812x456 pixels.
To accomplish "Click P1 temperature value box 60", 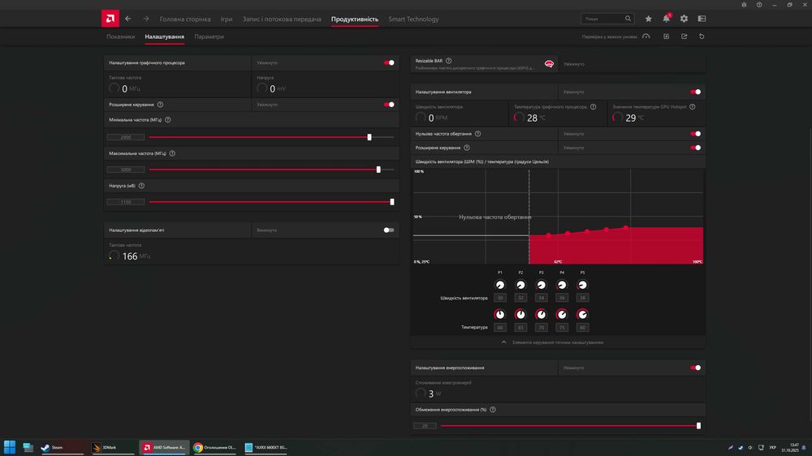I will [499, 327].
